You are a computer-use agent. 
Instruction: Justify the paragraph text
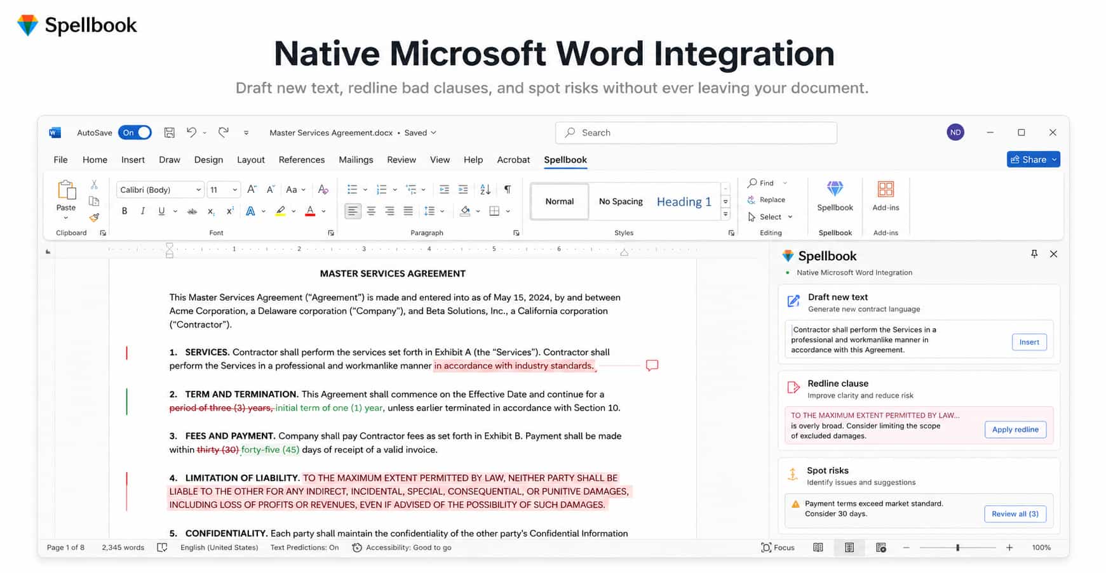point(408,211)
